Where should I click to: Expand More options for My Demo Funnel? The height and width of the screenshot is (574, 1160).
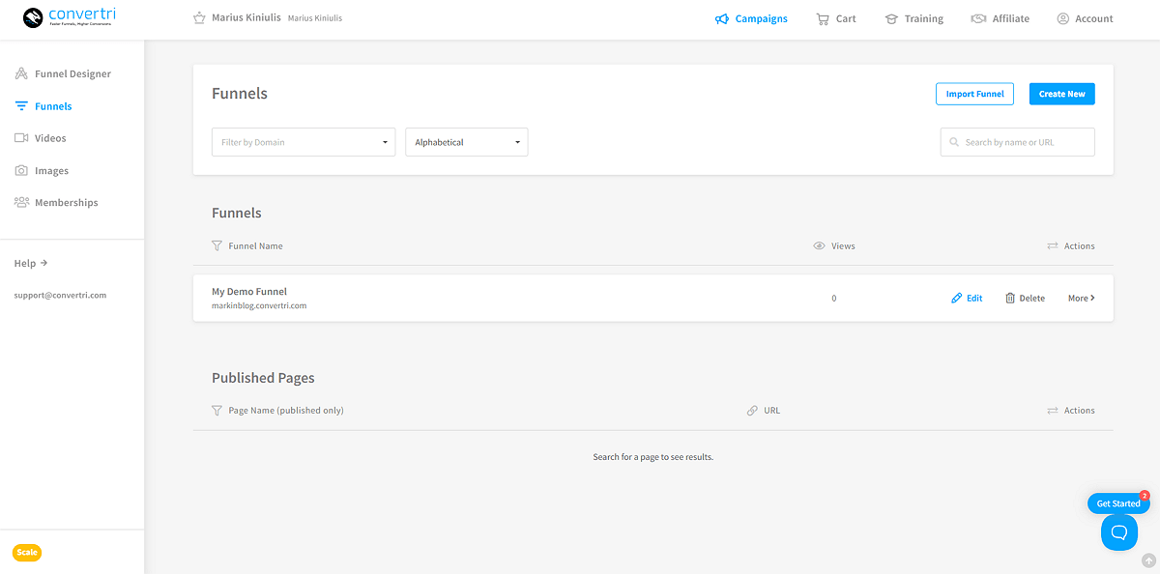[x=1082, y=298]
